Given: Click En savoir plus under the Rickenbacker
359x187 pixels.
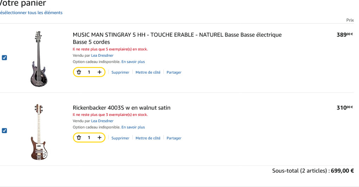Looking at the screenshot, I should [133, 127].
